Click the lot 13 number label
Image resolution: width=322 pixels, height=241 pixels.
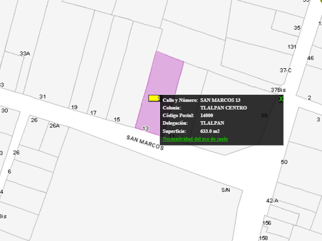tap(145, 129)
